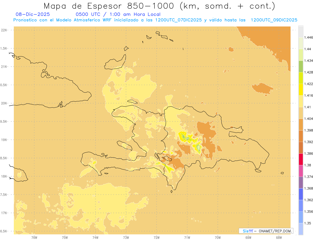Select the legend value '1.416'
Viewport: 313px width, 241px height.
tap(309, 95)
